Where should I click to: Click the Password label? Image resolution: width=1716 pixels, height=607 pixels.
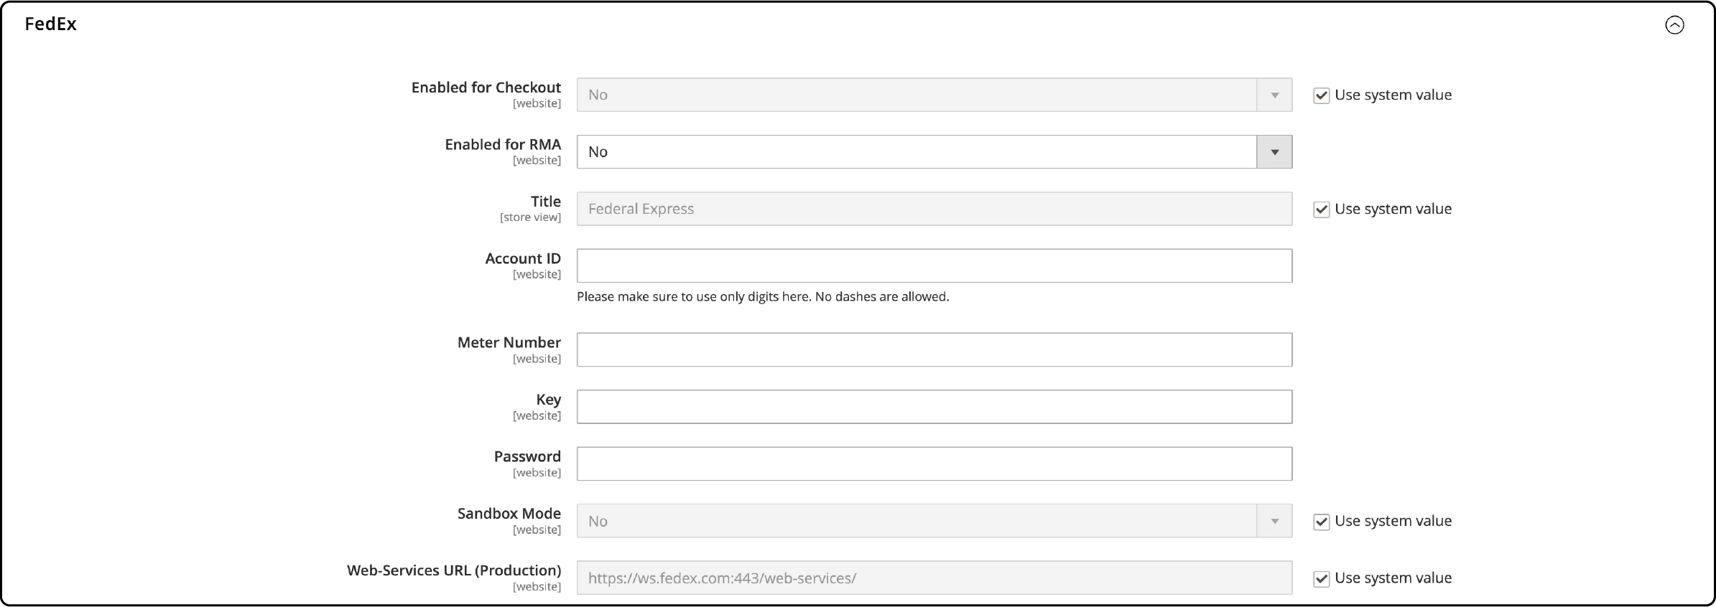click(527, 456)
